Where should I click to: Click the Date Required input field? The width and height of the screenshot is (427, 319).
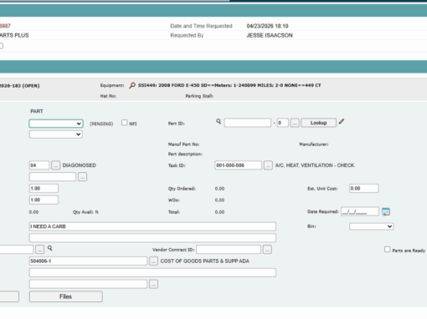tap(360, 212)
